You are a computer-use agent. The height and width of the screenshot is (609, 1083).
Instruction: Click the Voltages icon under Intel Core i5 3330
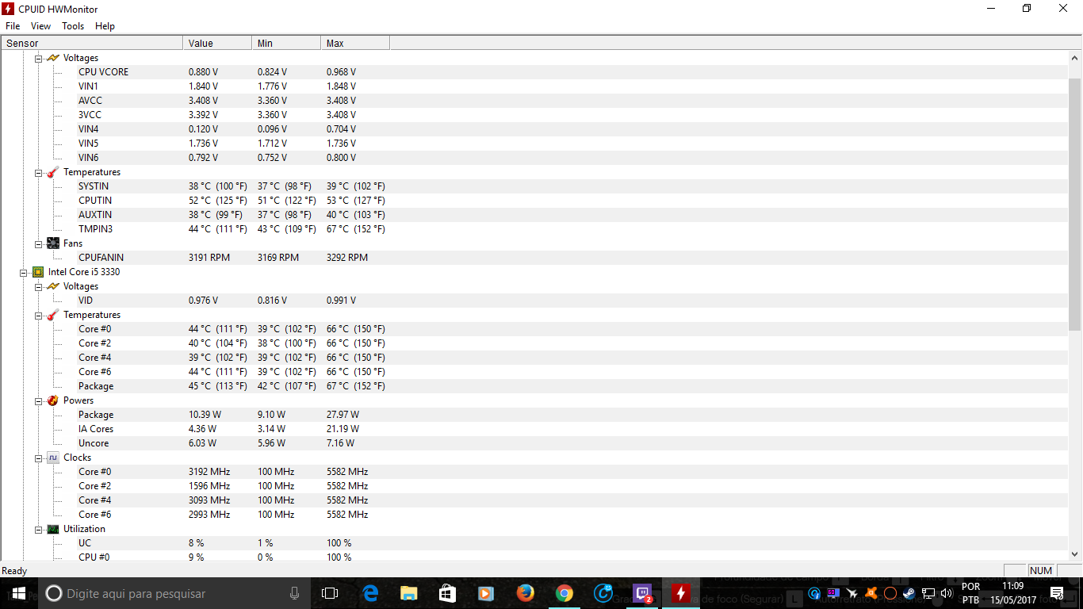tap(53, 286)
